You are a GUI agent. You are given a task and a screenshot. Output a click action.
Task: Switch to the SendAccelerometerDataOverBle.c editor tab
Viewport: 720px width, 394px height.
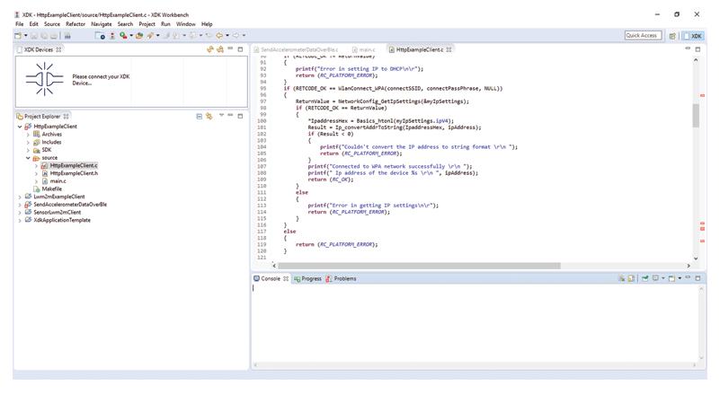coord(296,49)
